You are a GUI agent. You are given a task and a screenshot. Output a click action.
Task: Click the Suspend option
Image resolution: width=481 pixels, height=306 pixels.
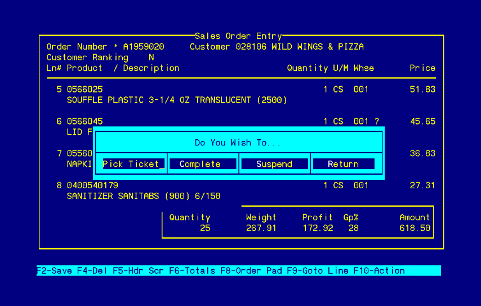[x=274, y=164]
